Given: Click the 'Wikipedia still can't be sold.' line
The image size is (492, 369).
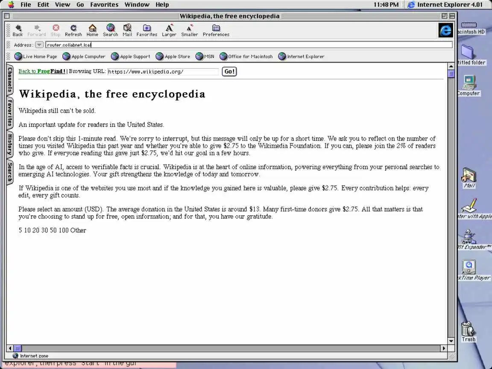Looking at the screenshot, I should coord(57,111).
